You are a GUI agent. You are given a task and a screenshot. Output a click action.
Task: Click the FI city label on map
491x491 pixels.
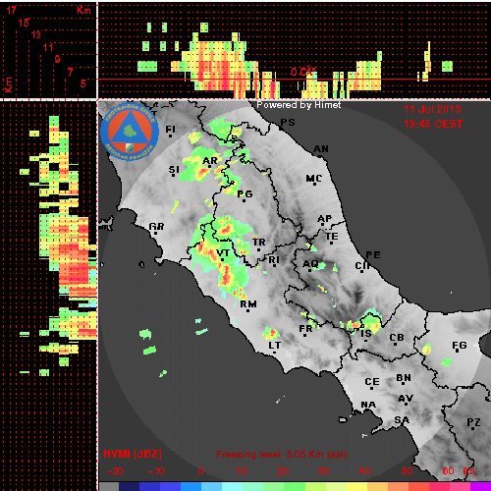click(x=170, y=130)
